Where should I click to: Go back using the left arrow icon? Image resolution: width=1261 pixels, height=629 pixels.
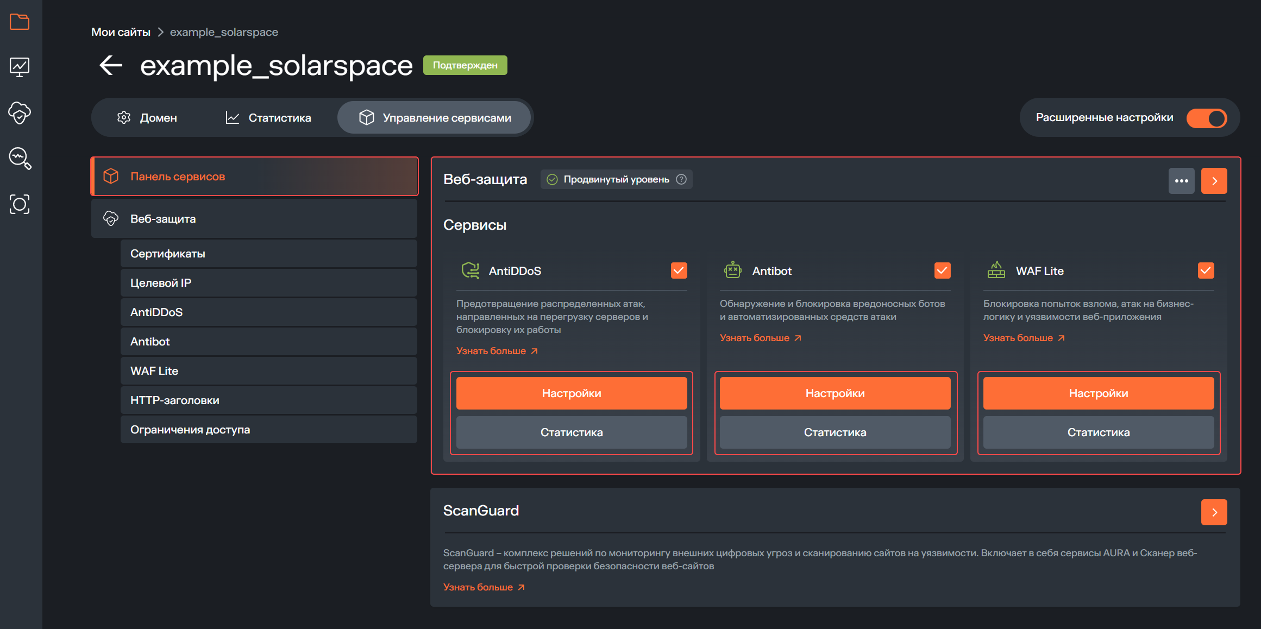111,66
